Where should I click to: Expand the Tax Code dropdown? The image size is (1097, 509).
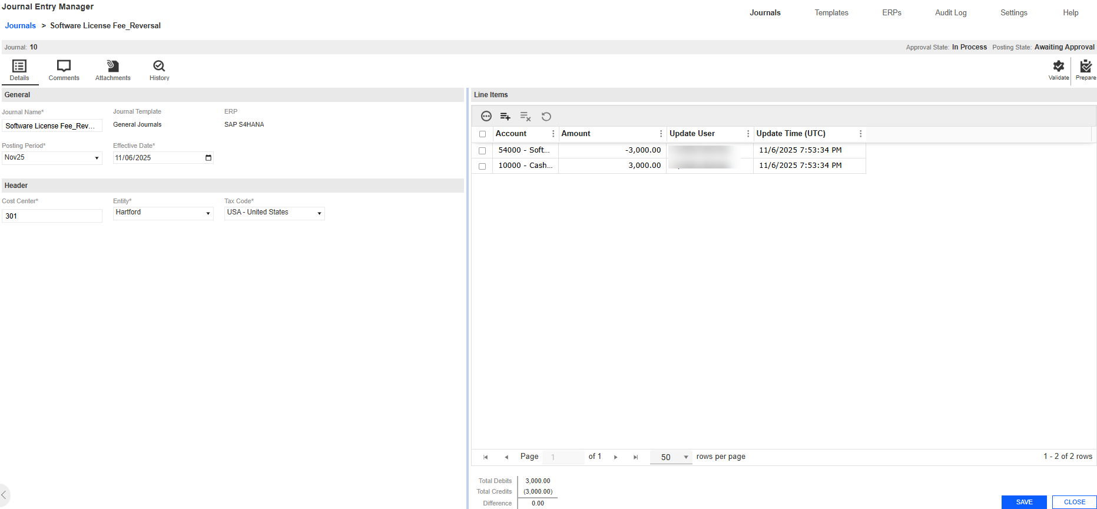(x=319, y=213)
